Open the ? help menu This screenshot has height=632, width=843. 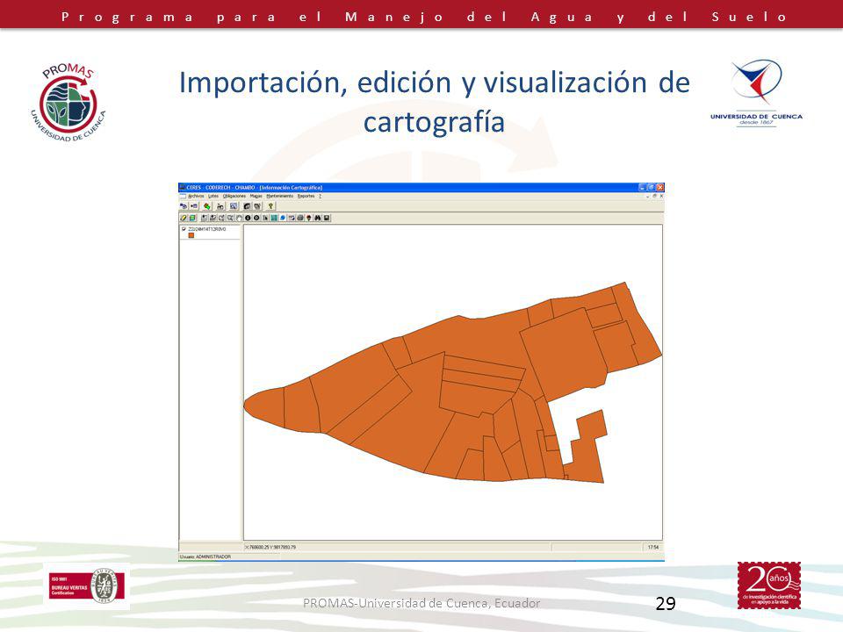pos(320,196)
